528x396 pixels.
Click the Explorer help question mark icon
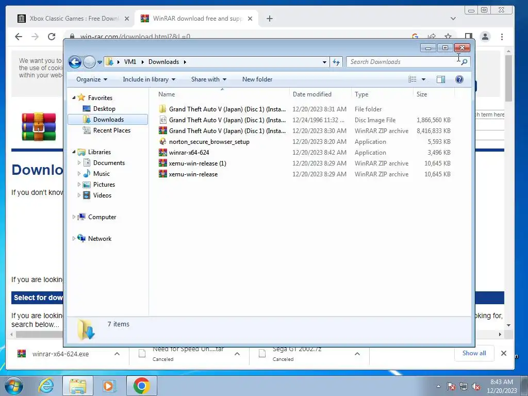pyautogui.click(x=459, y=79)
